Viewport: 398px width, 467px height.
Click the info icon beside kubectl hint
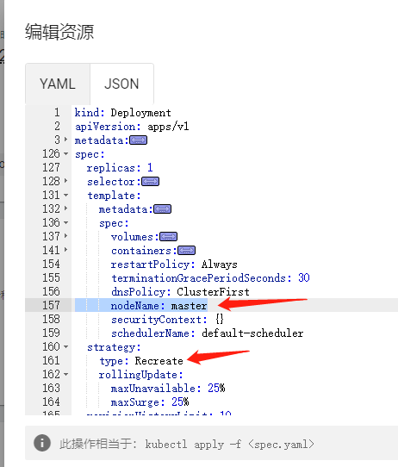coord(42,443)
